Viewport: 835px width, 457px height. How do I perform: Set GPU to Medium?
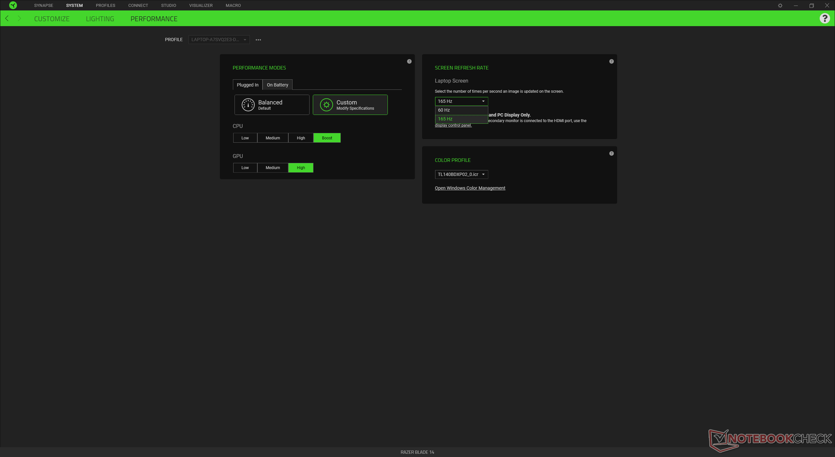coord(273,168)
